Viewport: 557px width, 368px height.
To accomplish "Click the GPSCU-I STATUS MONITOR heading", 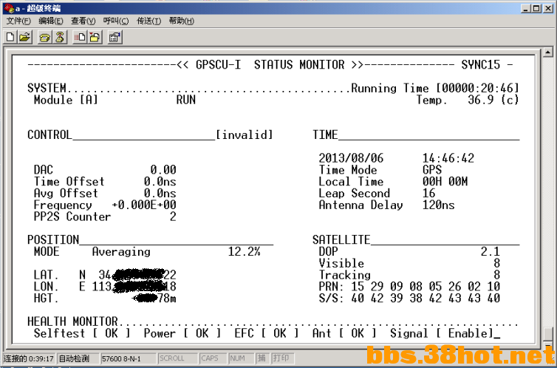I will 270,65.
